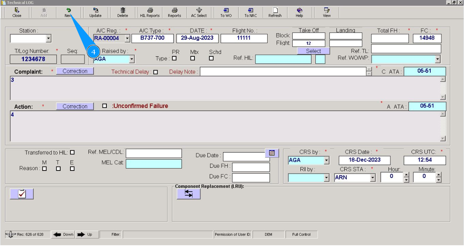Click the Complaint Correction button
Image resolution: width=464 pixels, height=246 pixels.
tap(75, 71)
